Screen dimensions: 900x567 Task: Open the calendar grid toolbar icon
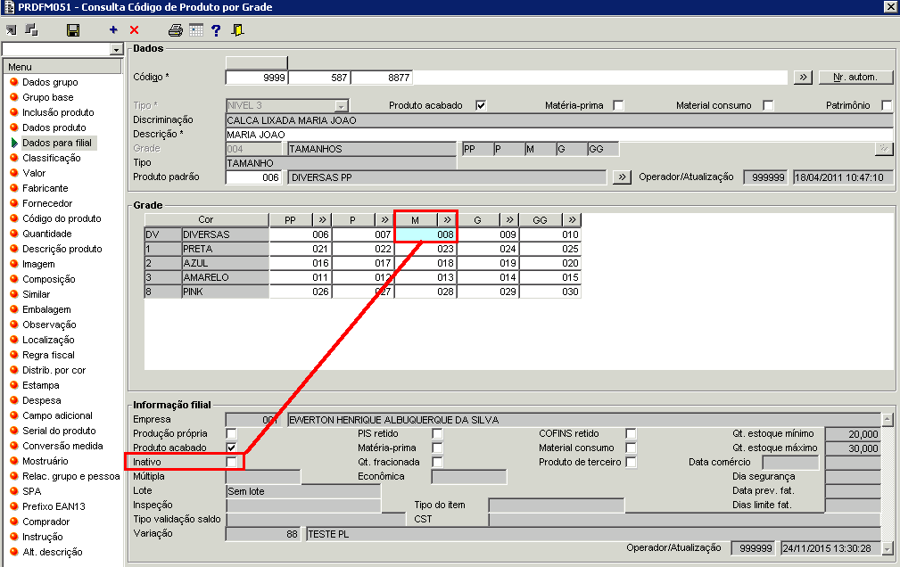(196, 29)
